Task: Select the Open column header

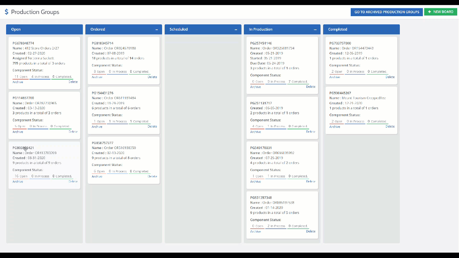Action: click(x=16, y=29)
